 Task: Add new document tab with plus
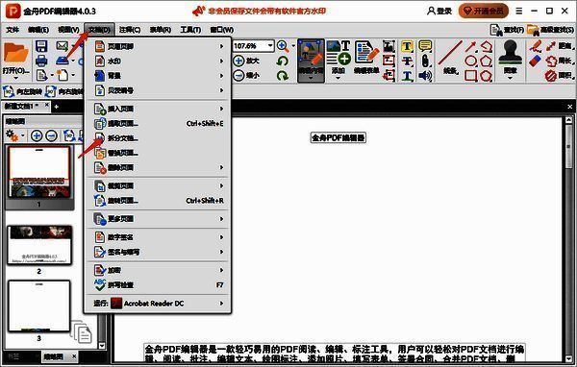57,107
